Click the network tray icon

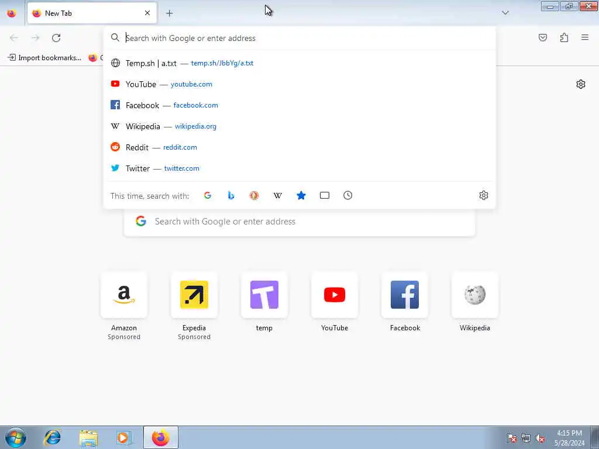click(526, 438)
